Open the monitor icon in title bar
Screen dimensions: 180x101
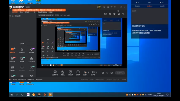point(104,7)
